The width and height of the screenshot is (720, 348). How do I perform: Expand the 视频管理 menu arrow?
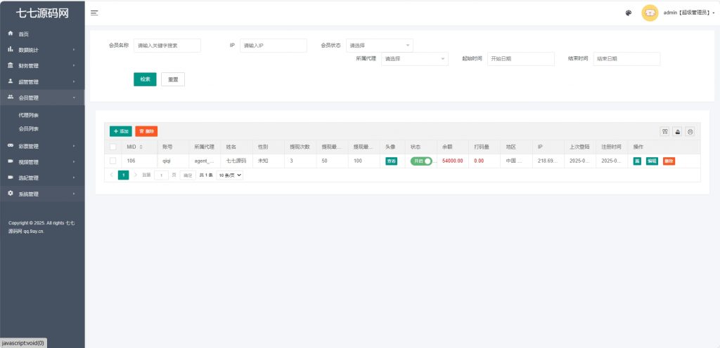[x=73, y=162]
